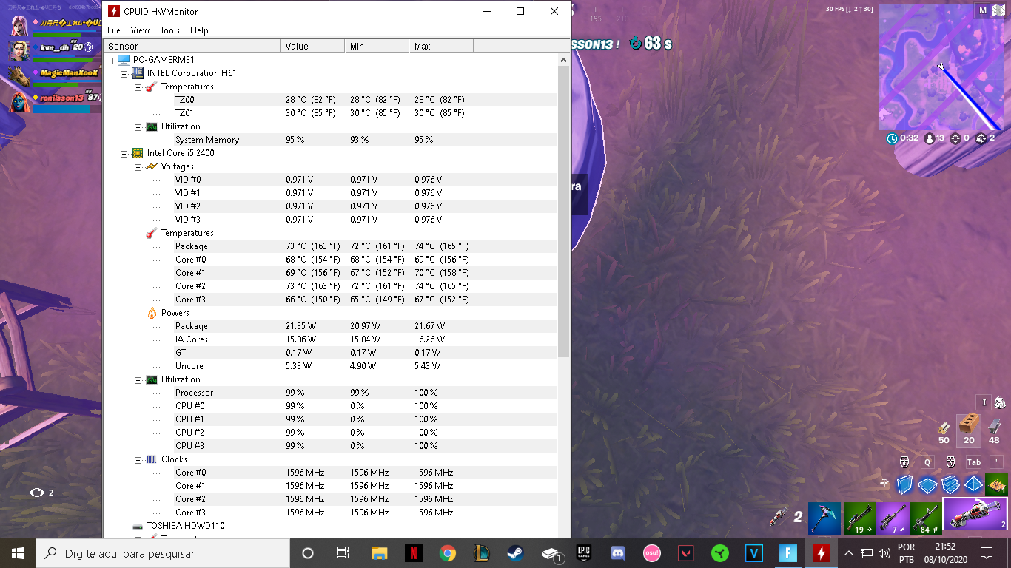Collapse the TOSHIBA HDWD110 node
Image resolution: width=1011 pixels, height=568 pixels.
click(x=124, y=526)
